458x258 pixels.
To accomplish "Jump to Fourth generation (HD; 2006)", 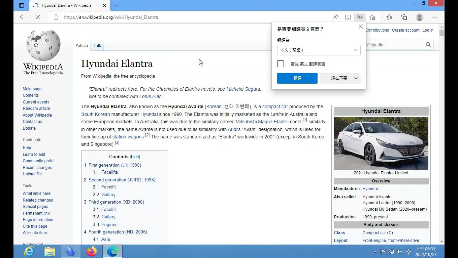I will pyautogui.click(x=118, y=232).
